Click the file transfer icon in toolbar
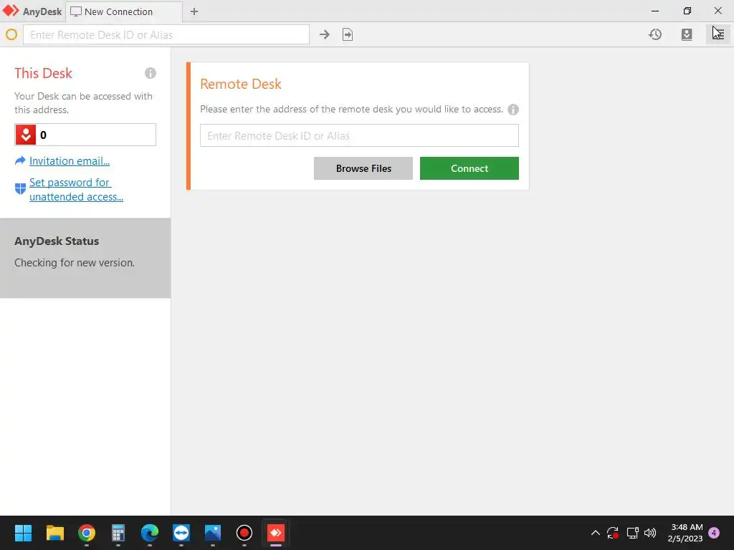The width and height of the screenshot is (734, 550). pyautogui.click(x=348, y=34)
